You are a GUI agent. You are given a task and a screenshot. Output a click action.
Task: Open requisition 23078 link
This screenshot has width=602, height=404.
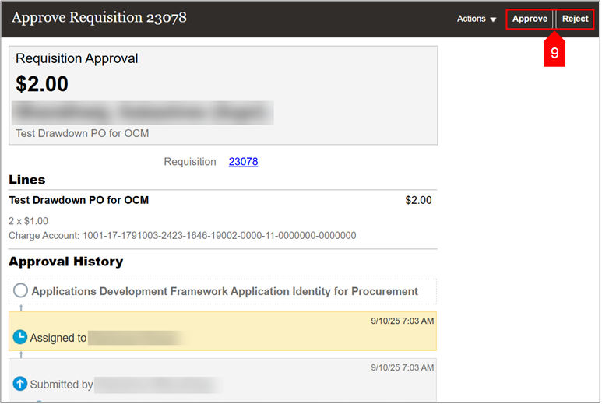click(243, 162)
